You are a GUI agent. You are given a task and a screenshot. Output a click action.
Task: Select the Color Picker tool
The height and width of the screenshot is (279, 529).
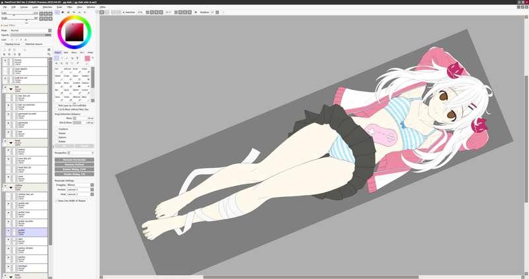(x=77, y=63)
